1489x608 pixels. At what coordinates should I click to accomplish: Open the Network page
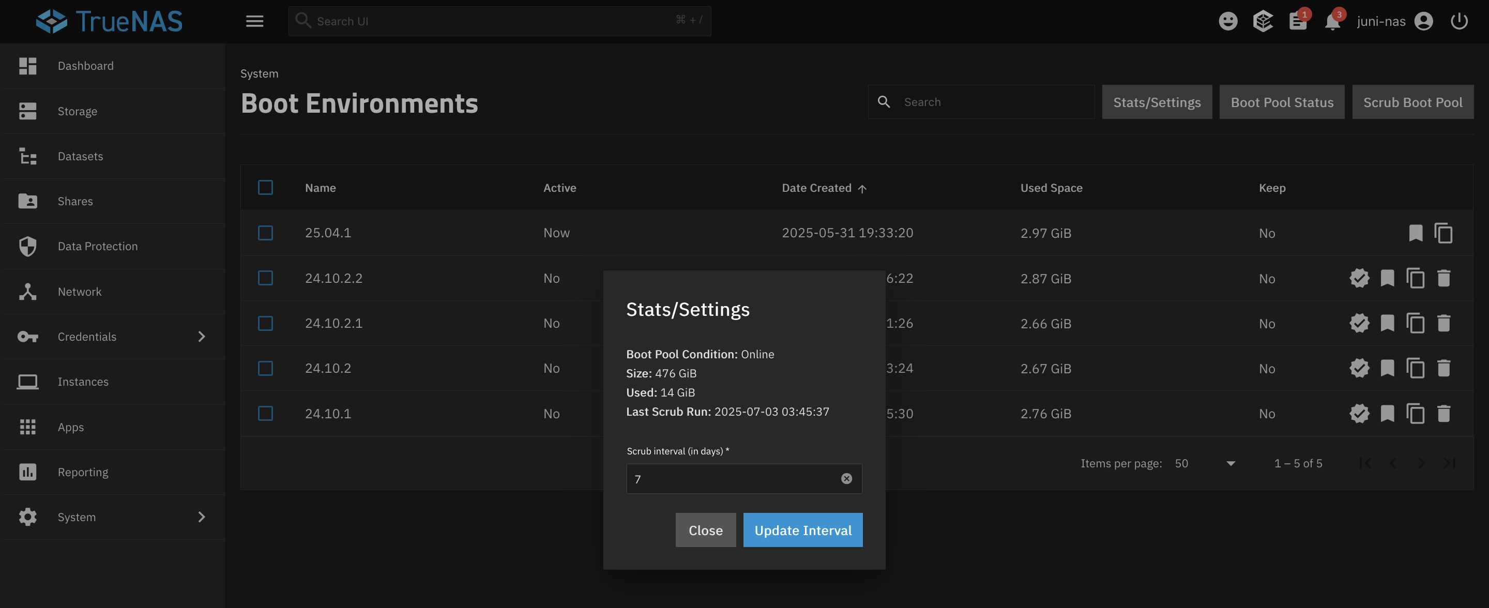pos(113,291)
